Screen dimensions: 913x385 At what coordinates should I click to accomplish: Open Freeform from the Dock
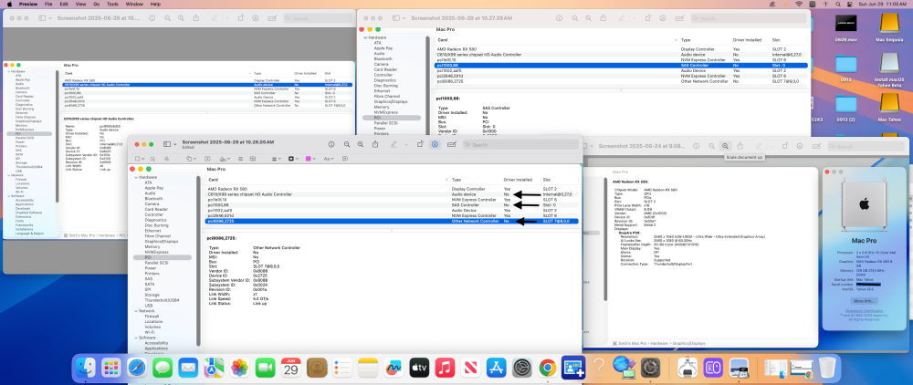tap(394, 368)
